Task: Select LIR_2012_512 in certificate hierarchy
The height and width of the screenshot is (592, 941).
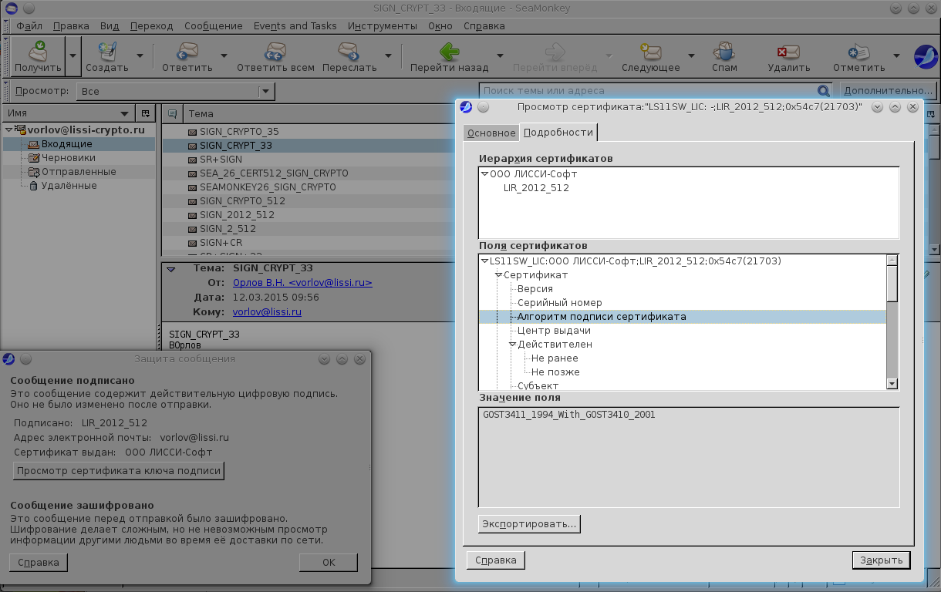Action: click(536, 187)
